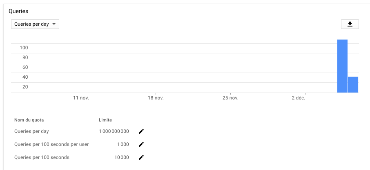Click the Nom du quota column header
370x170 pixels.
coord(29,120)
